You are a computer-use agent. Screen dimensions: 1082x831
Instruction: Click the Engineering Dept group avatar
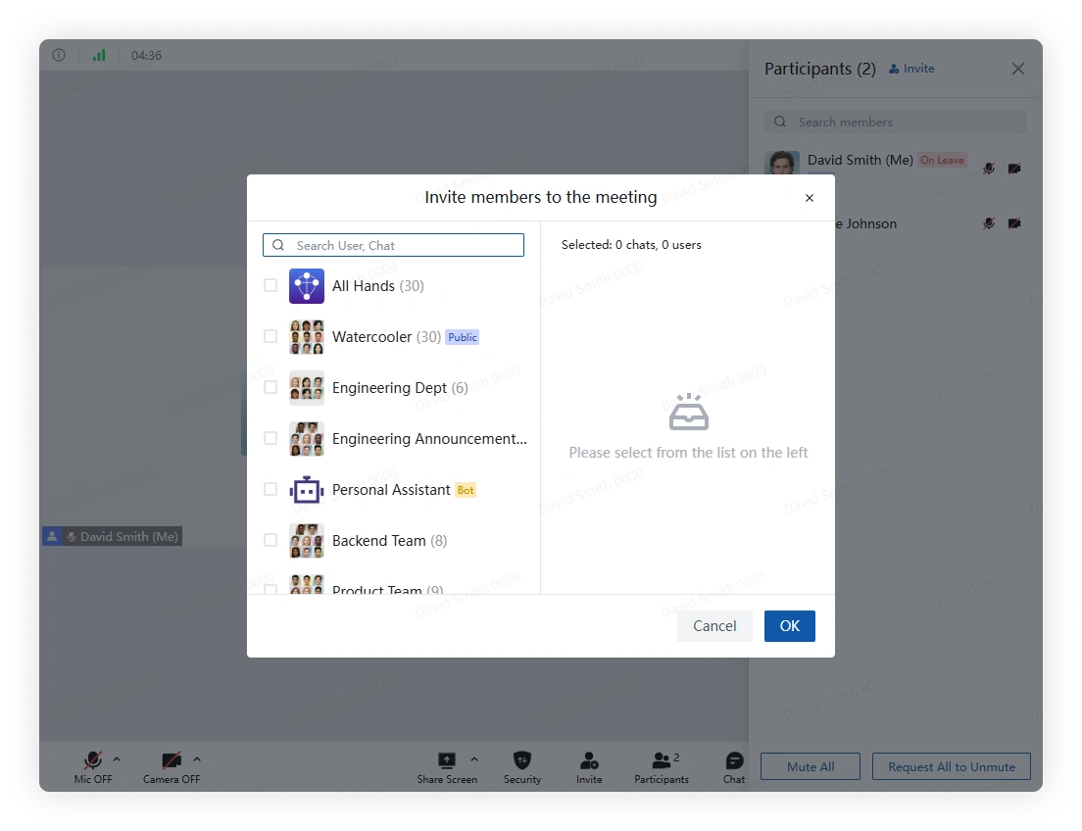click(307, 388)
